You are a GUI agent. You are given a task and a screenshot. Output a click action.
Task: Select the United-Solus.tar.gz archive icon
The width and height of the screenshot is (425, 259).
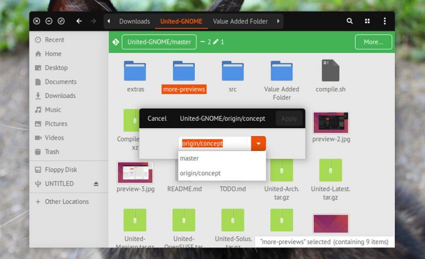232,220
